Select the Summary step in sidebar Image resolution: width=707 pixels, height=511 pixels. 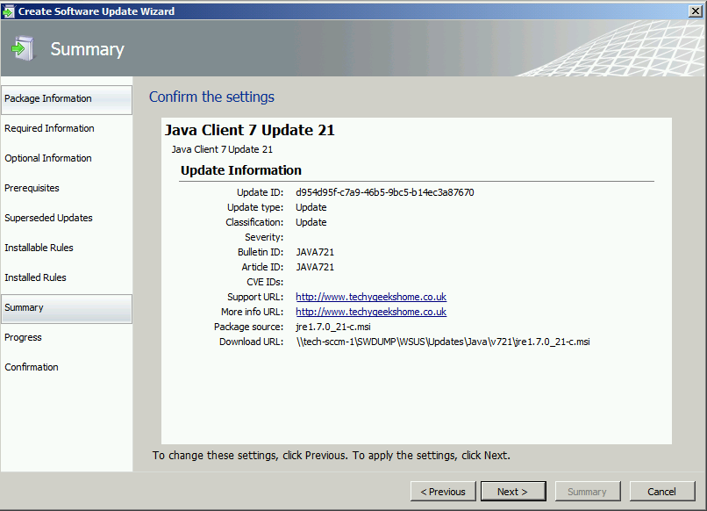click(x=67, y=308)
